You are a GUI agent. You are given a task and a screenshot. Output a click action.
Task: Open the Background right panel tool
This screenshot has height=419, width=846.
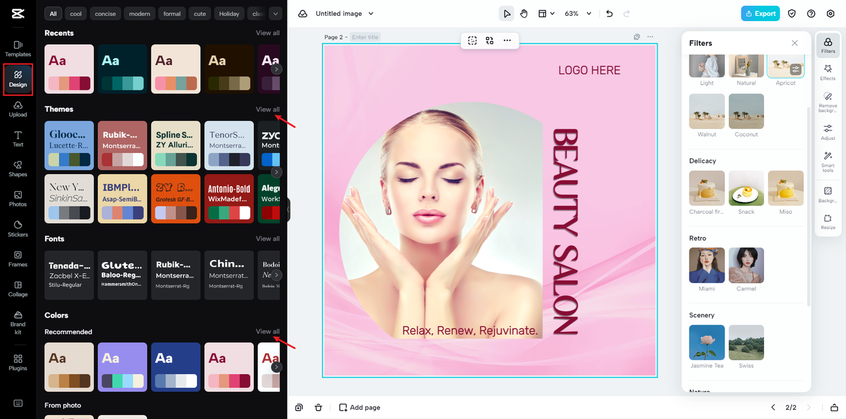click(827, 194)
